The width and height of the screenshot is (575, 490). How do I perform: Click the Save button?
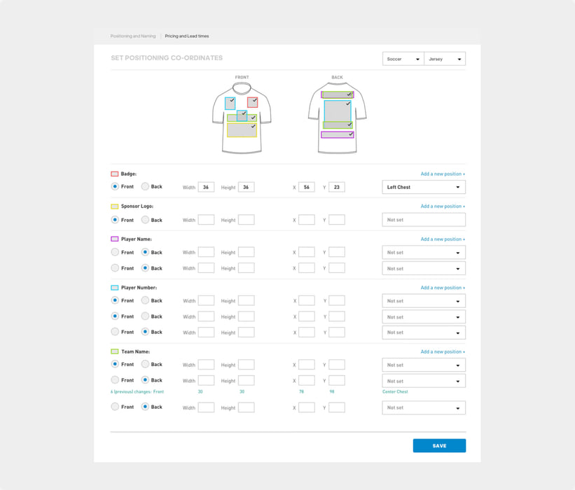click(439, 446)
